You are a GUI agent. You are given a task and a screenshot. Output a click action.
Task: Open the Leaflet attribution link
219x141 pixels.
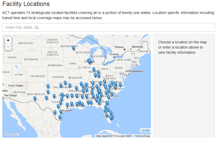[x=145, y=130]
